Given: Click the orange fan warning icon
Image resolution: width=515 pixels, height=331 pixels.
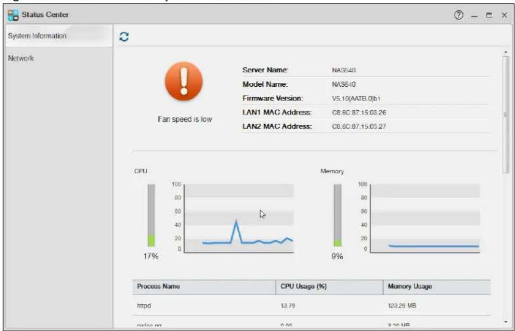Looking at the screenshot, I should [x=184, y=81].
